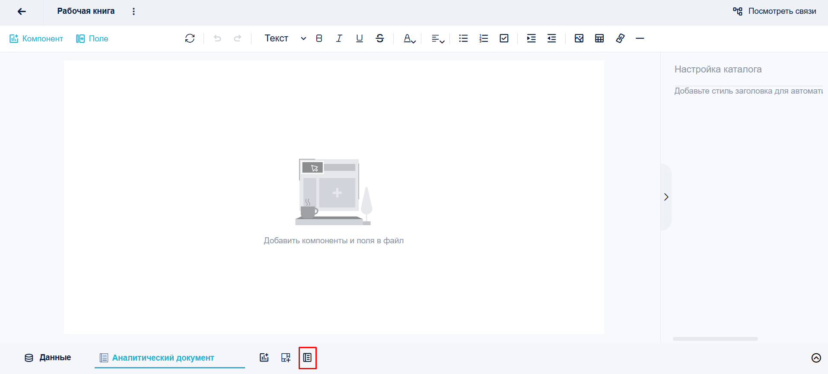Increase paragraph indent

coord(531,38)
